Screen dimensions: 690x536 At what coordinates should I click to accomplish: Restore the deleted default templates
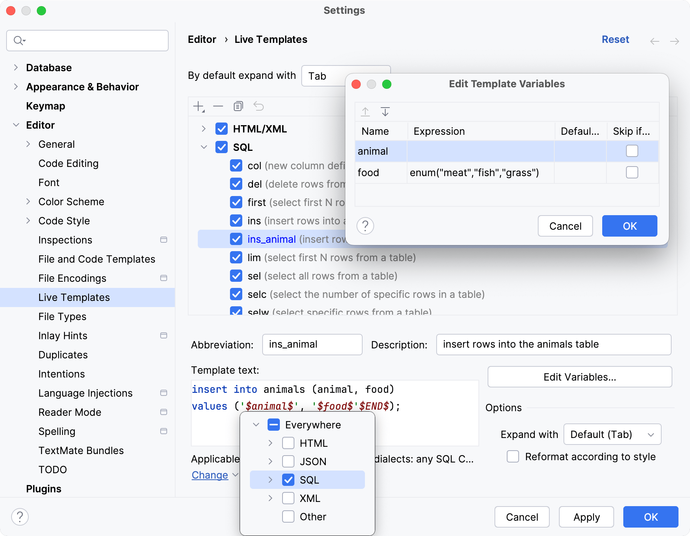click(259, 106)
